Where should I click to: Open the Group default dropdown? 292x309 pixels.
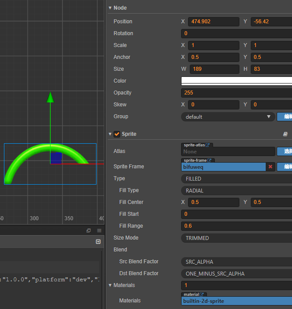tap(228, 116)
